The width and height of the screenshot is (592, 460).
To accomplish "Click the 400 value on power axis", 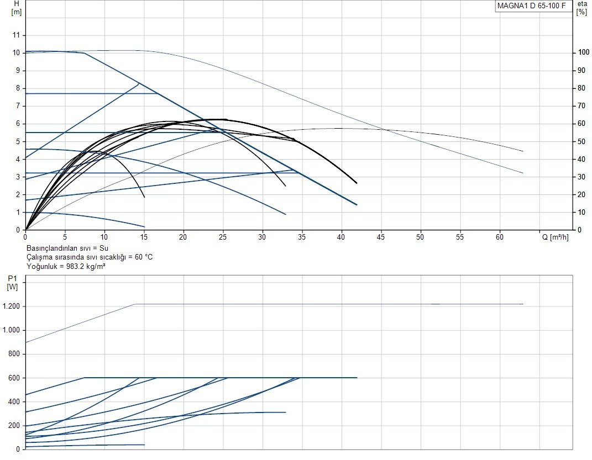I will tap(14, 401).
